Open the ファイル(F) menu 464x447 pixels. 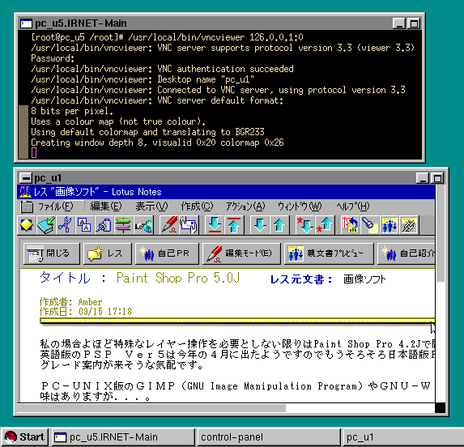click(x=55, y=206)
